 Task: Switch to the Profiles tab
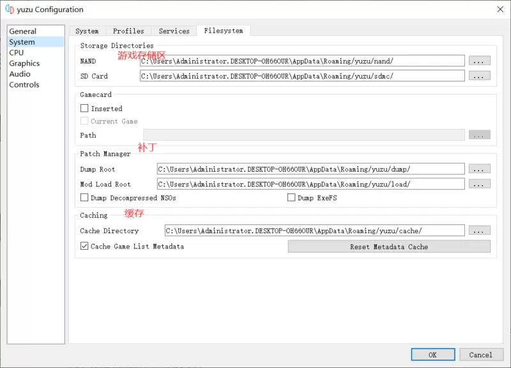pos(128,31)
